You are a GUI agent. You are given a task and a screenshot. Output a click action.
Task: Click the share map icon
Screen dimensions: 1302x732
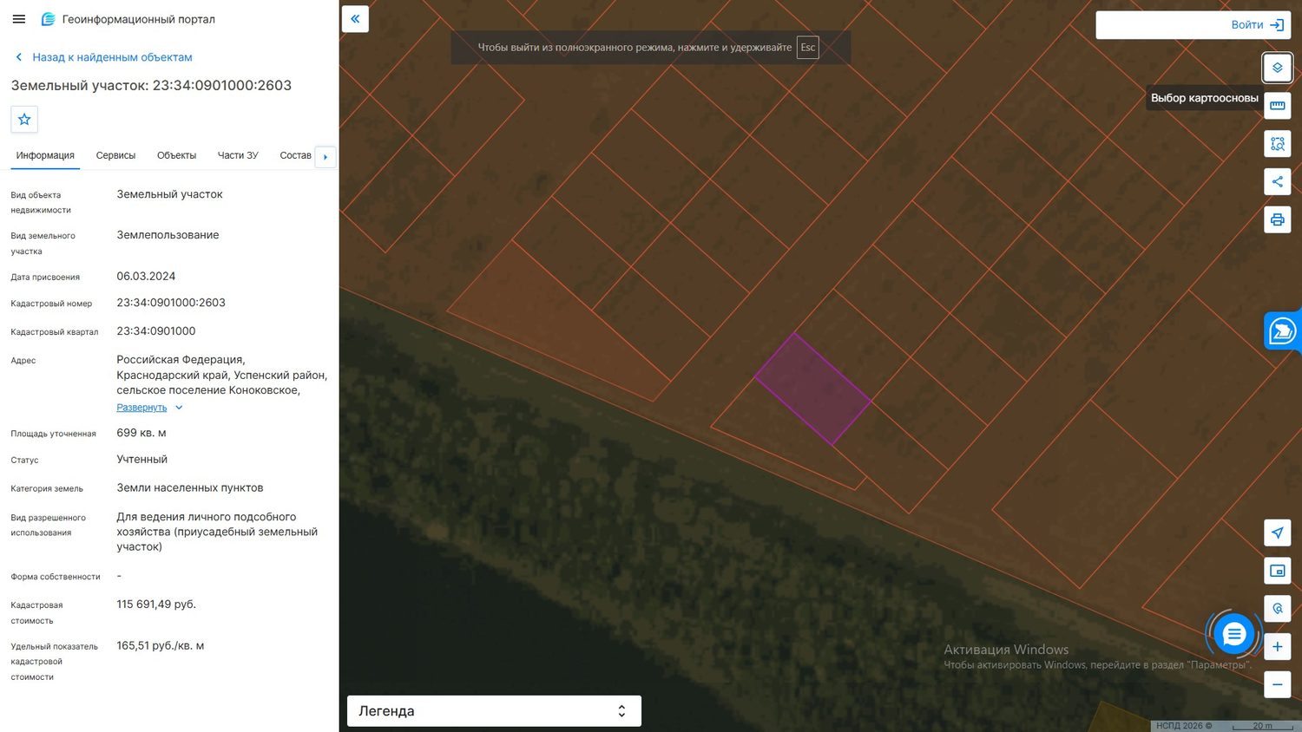(1277, 181)
